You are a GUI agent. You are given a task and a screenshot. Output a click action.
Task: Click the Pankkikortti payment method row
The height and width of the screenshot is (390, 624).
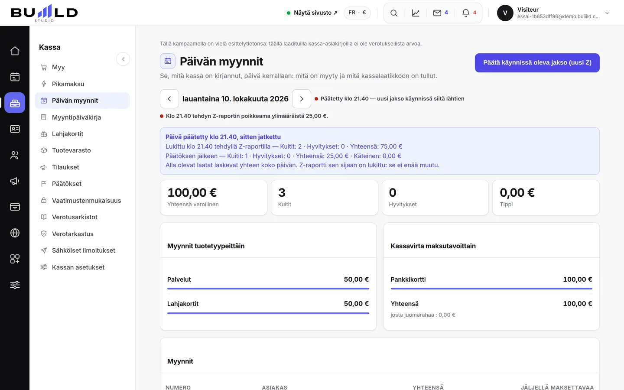tap(491, 282)
